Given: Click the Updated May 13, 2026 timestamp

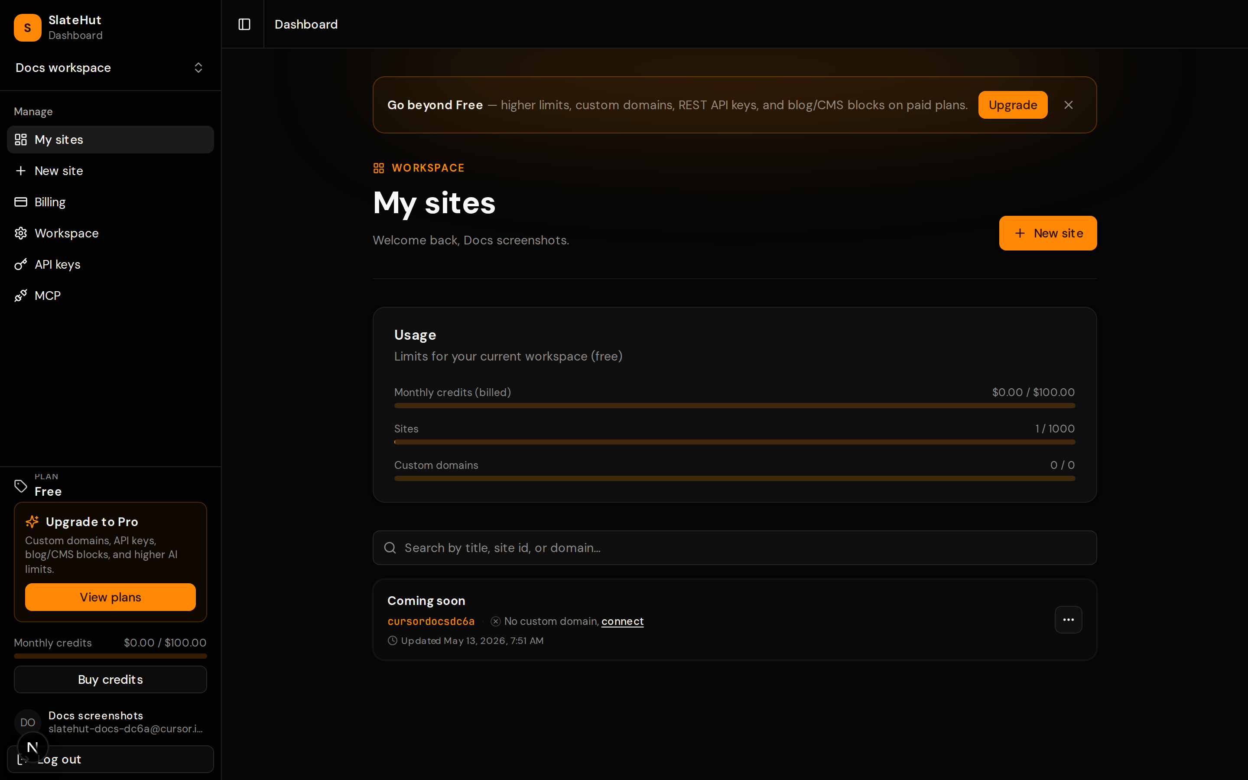Looking at the screenshot, I should tap(472, 641).
